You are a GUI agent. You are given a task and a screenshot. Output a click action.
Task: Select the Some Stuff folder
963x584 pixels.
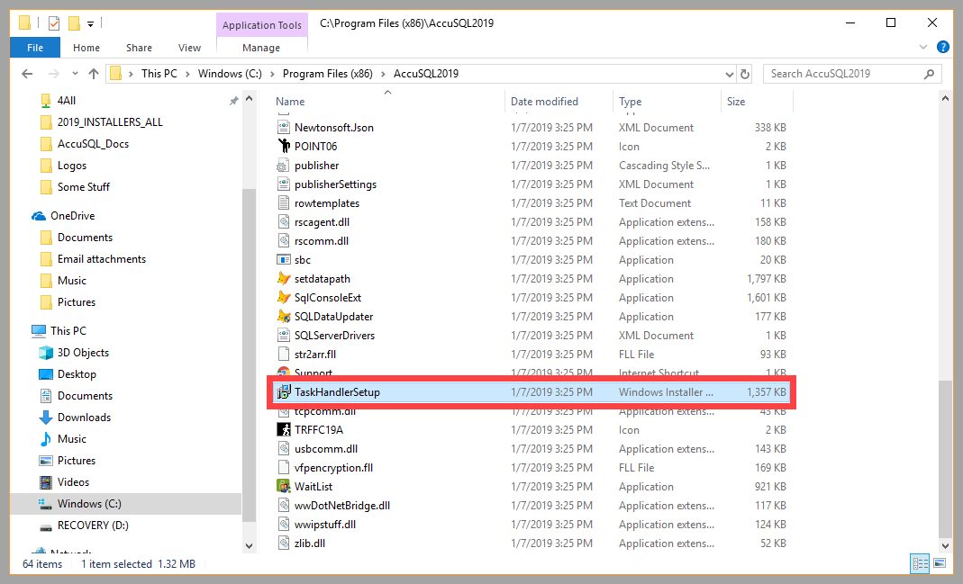84,187
